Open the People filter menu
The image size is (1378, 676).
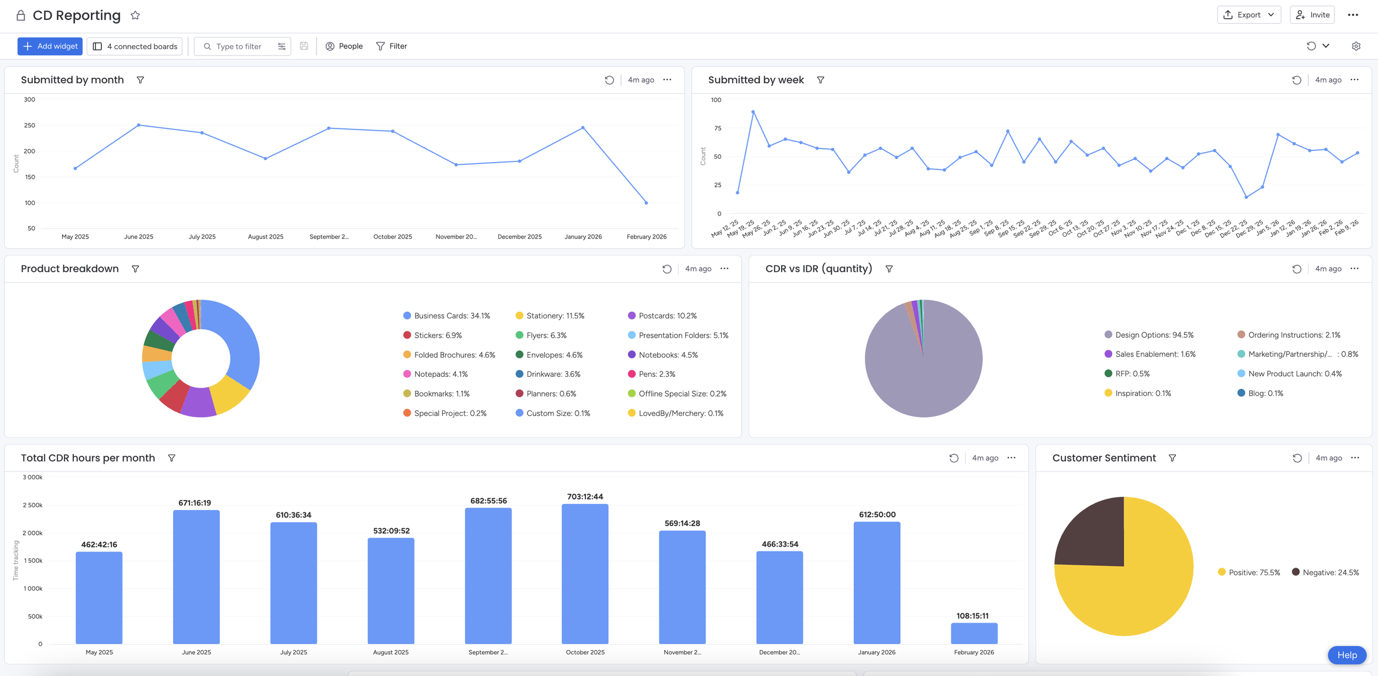coord(344,46)
